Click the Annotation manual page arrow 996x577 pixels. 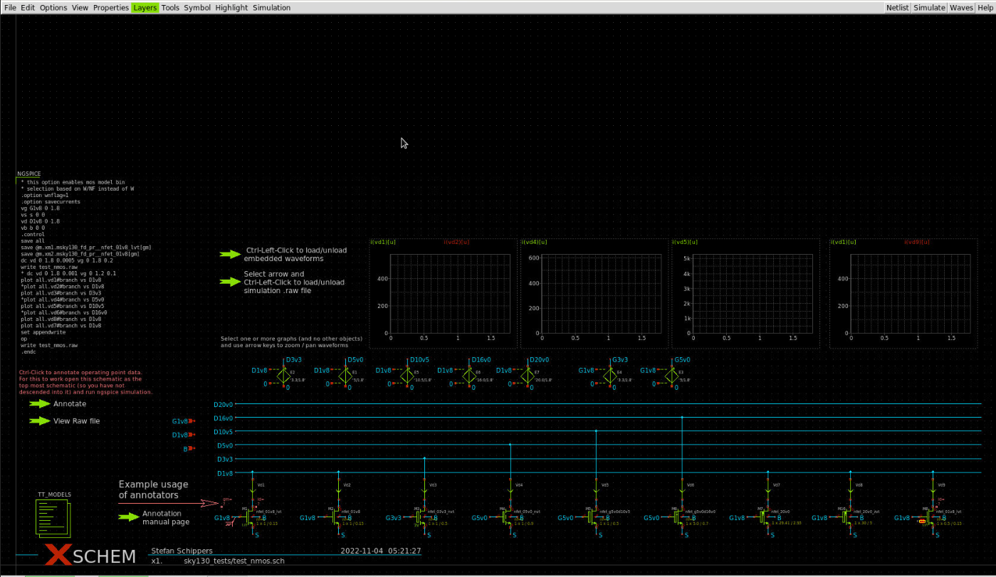click(129, 517)
